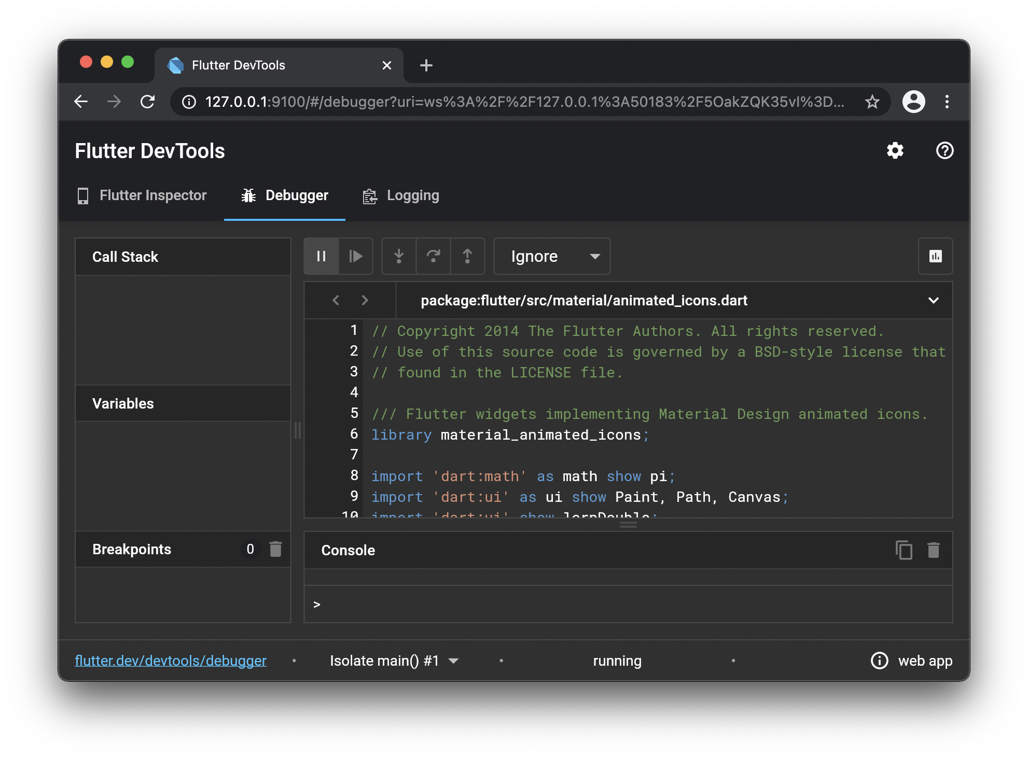This screenshot has height=758, width=1028.
Task: Click the Copyright 2014 comment on line 1
Action: click(628, 331)
